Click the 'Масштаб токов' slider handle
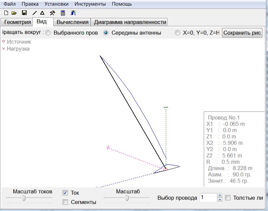The width and height of the screenshot is (268, 211). 24,198
